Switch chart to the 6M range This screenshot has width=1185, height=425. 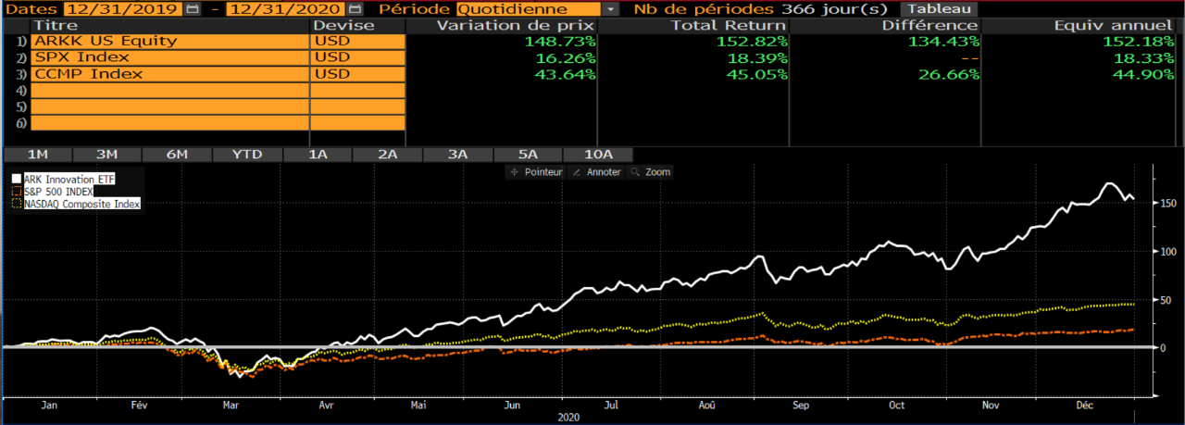pos(177,155)
